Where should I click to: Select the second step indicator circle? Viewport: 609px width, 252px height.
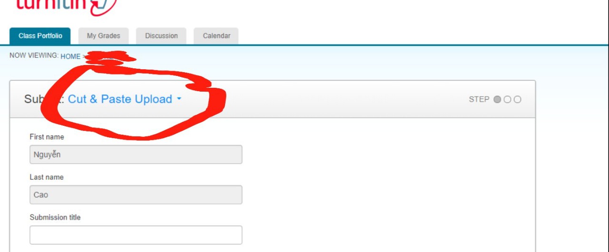(507, 99)
